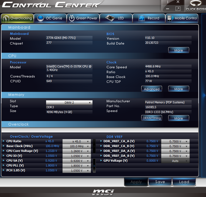Select BIOS version V10.10 text
Viewport: 206px width, 197px height.
150,38
